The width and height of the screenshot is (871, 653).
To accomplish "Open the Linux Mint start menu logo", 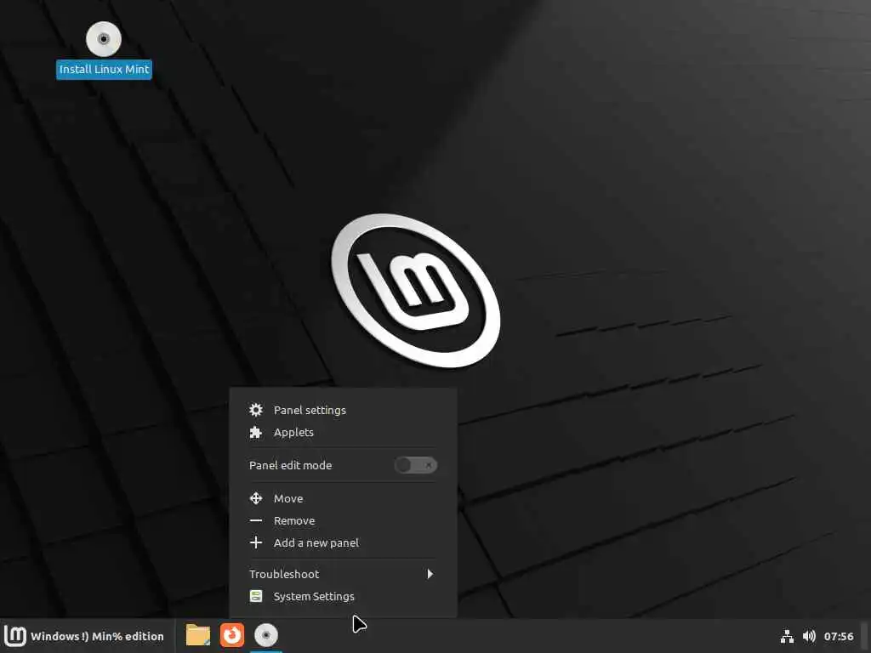I will (x=15, y=636).
